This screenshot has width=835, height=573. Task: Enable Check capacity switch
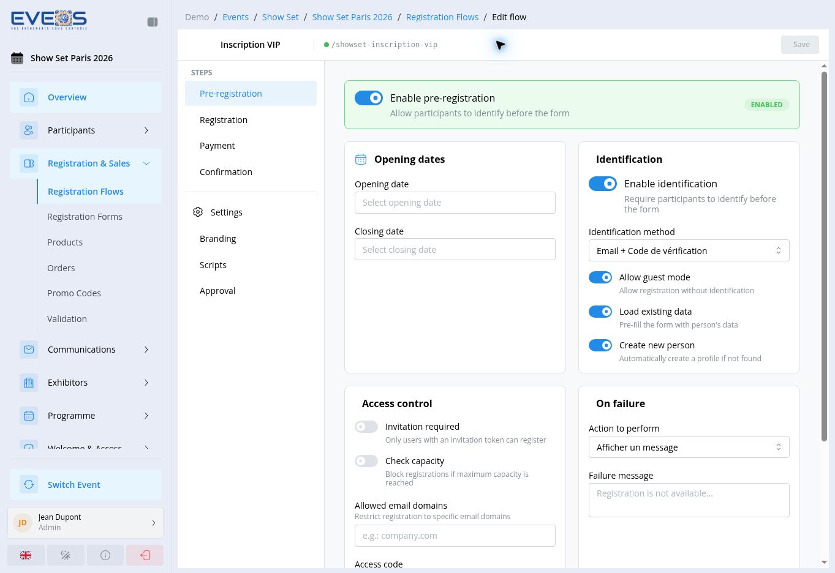366,461
